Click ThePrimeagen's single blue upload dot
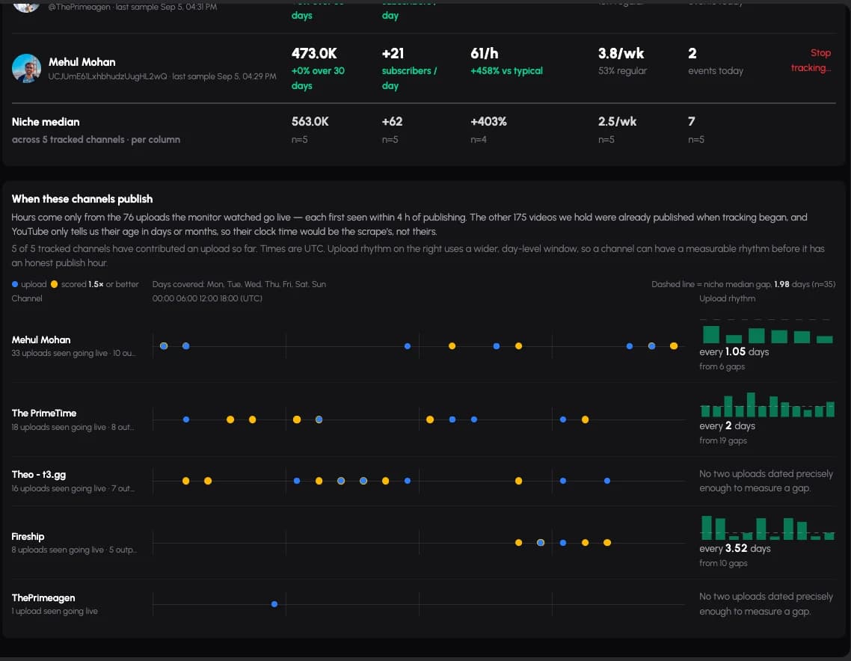This screenshot has height=661, width=851. pos(274,604)
